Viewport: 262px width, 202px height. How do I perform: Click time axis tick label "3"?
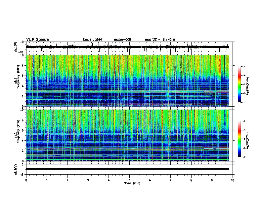(88, 180)
